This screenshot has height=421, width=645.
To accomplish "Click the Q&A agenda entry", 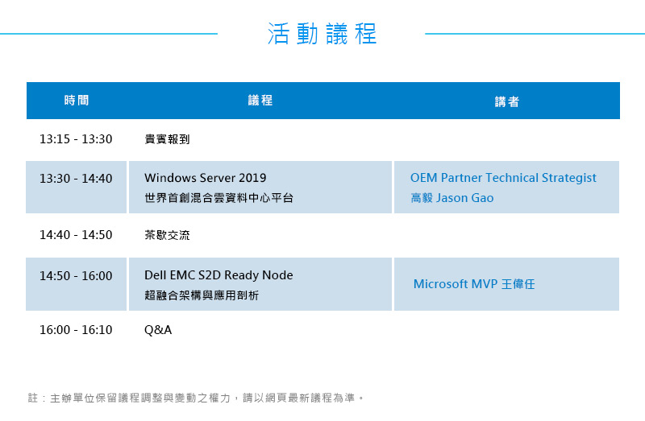I will point(158,330).
